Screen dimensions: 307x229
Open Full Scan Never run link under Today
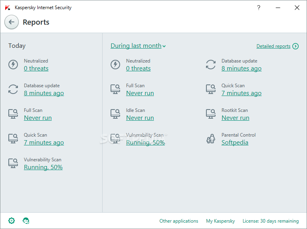[x=38, y=118]
